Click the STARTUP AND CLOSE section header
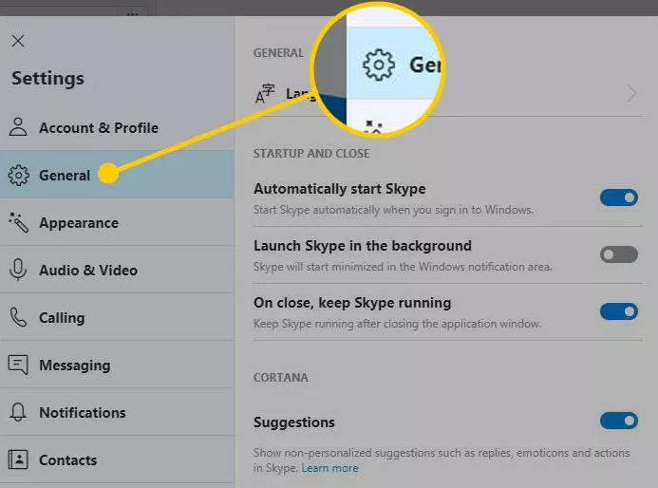658x488 pixels. 311,154
